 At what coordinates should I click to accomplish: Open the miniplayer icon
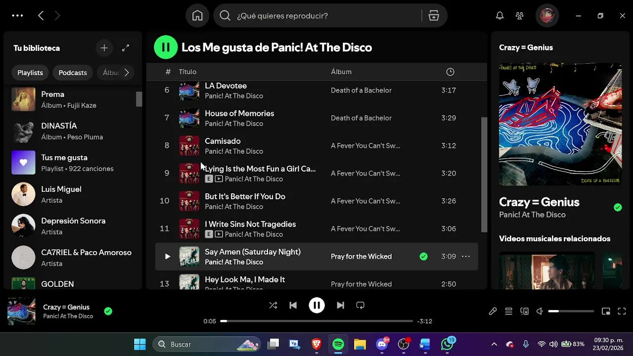606,311
